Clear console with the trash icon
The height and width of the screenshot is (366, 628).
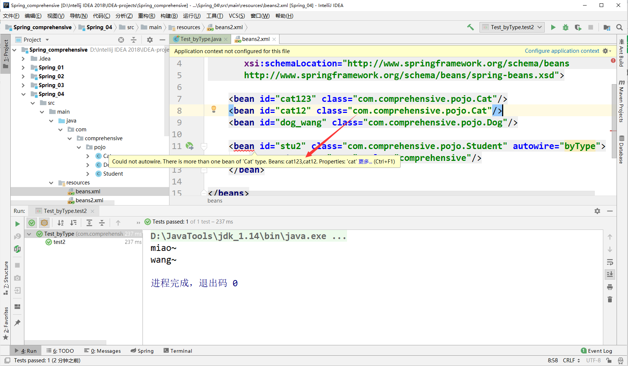click(610, 299)
